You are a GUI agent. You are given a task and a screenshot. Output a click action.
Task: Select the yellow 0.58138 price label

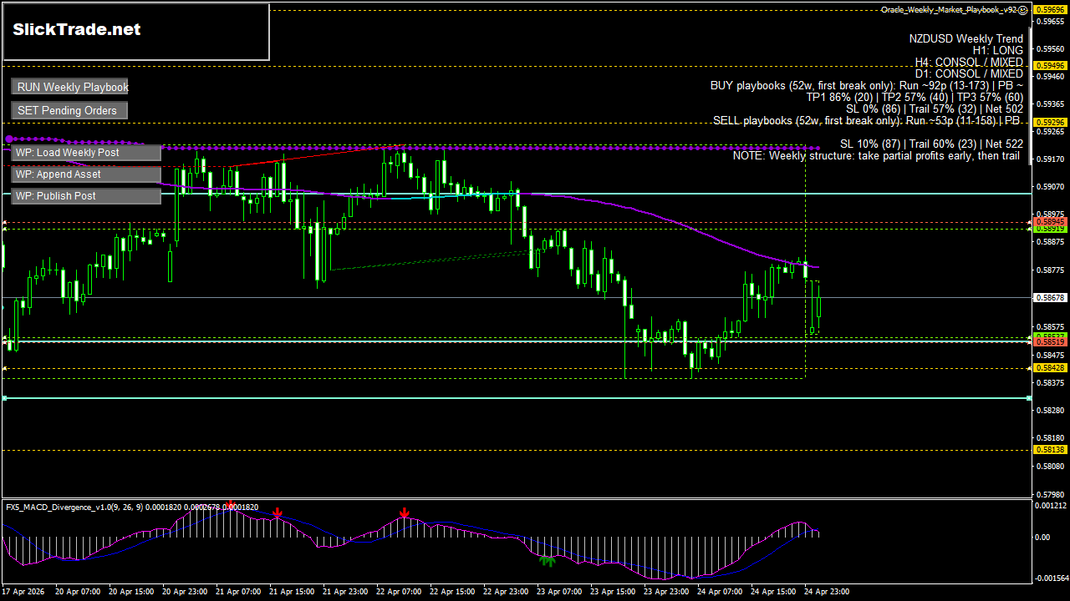click(1050, 449)
